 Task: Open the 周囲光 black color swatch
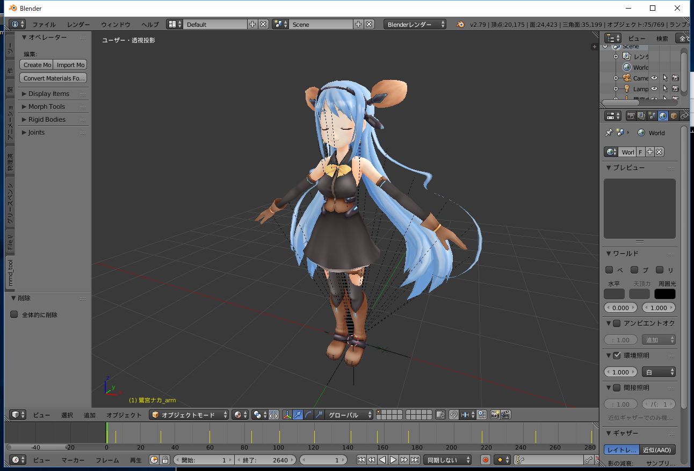coord(665,293)
